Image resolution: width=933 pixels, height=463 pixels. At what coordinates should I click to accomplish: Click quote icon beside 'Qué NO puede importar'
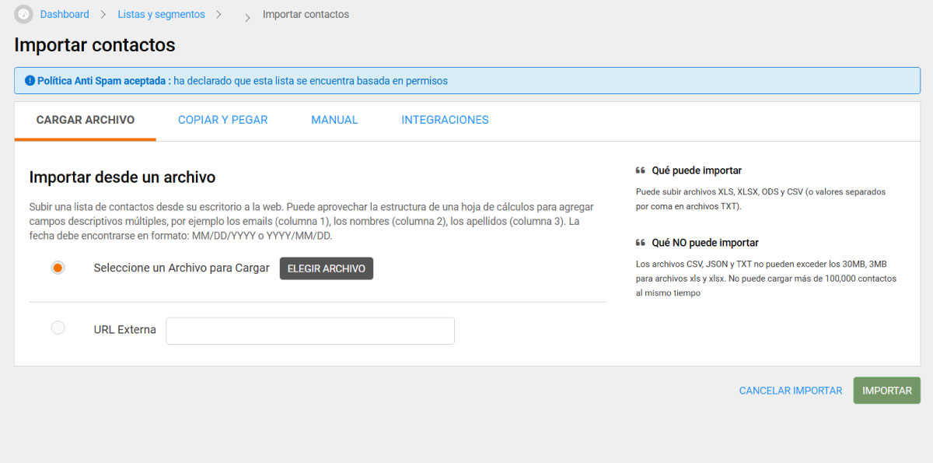click(x=641, y=243)
